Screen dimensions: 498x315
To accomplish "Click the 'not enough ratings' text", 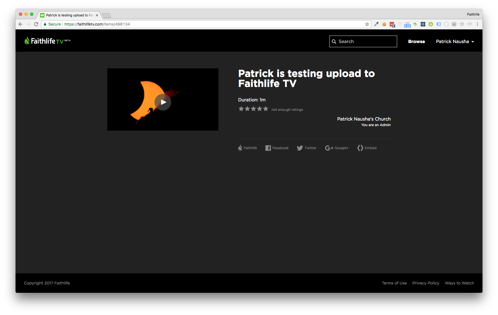I will [287, 110].
